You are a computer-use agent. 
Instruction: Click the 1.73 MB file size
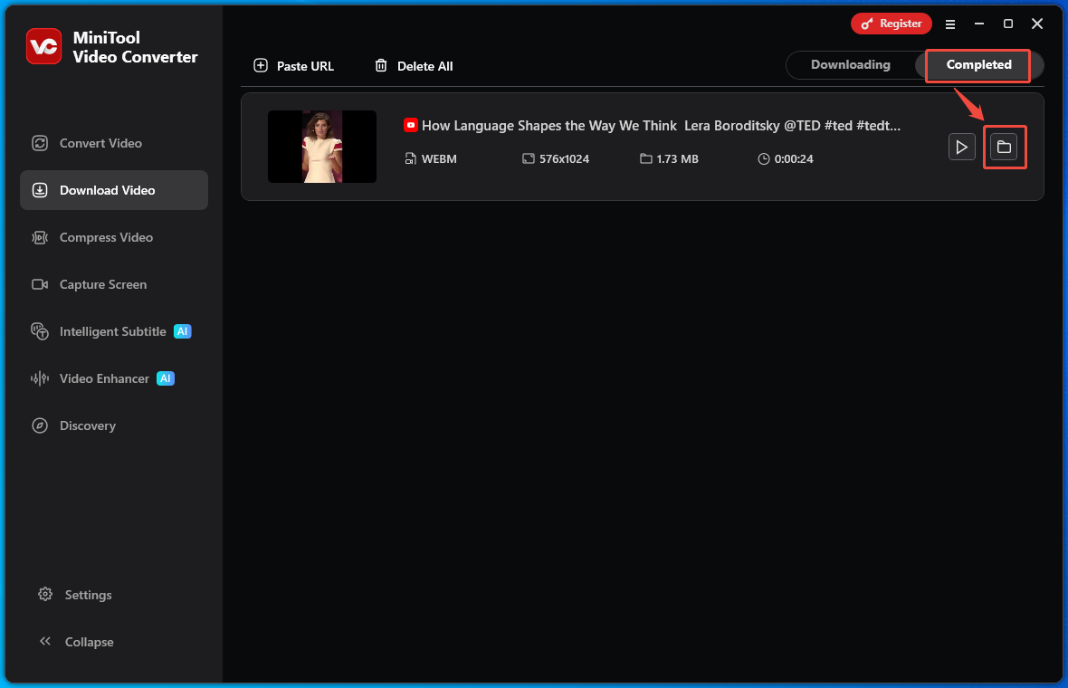pyautogui.click(x=677, y=158)
